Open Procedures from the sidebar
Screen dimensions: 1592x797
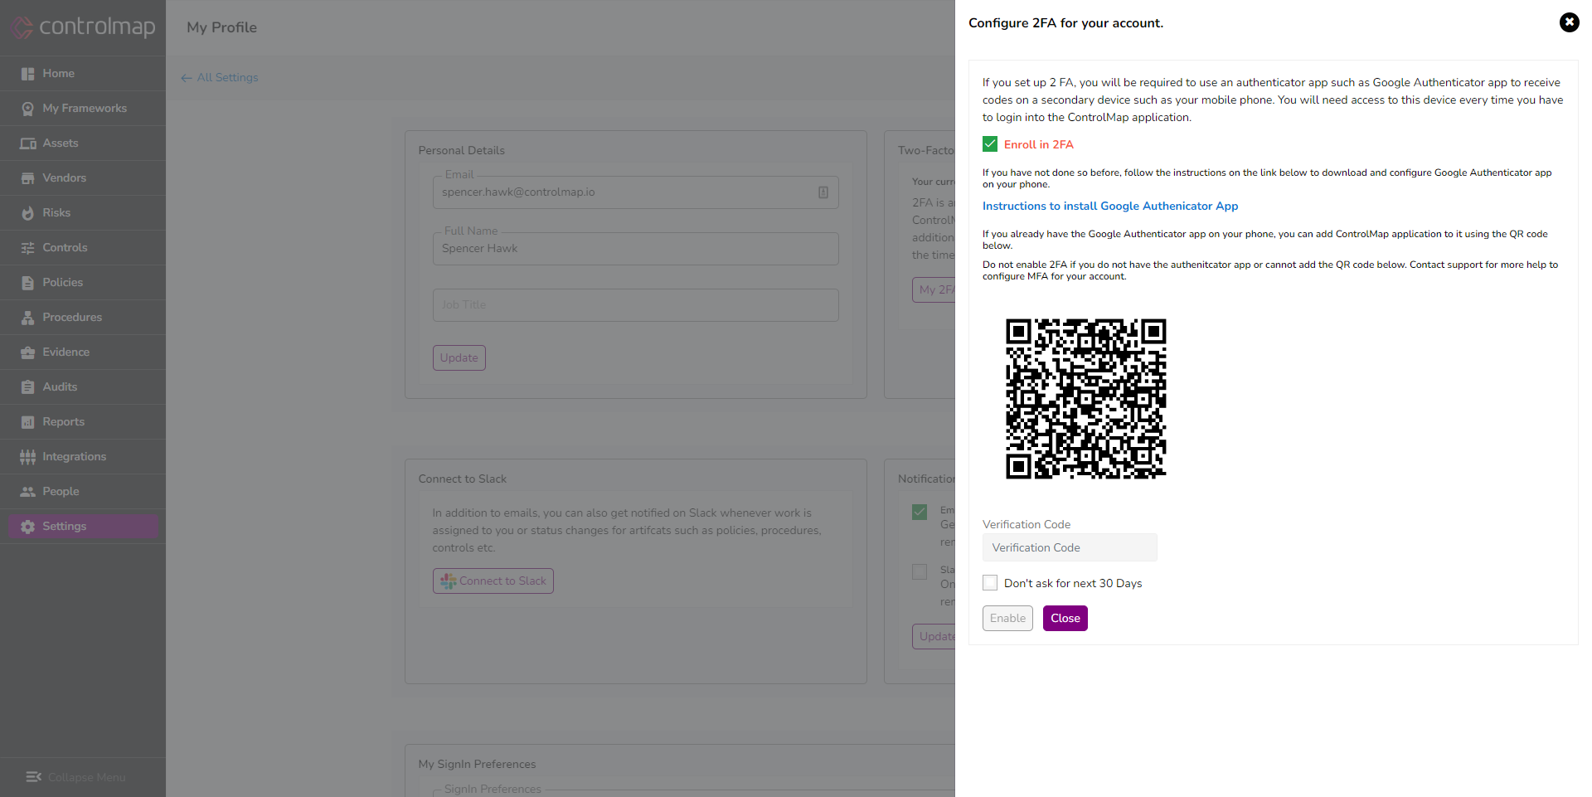tap(83, 318)
